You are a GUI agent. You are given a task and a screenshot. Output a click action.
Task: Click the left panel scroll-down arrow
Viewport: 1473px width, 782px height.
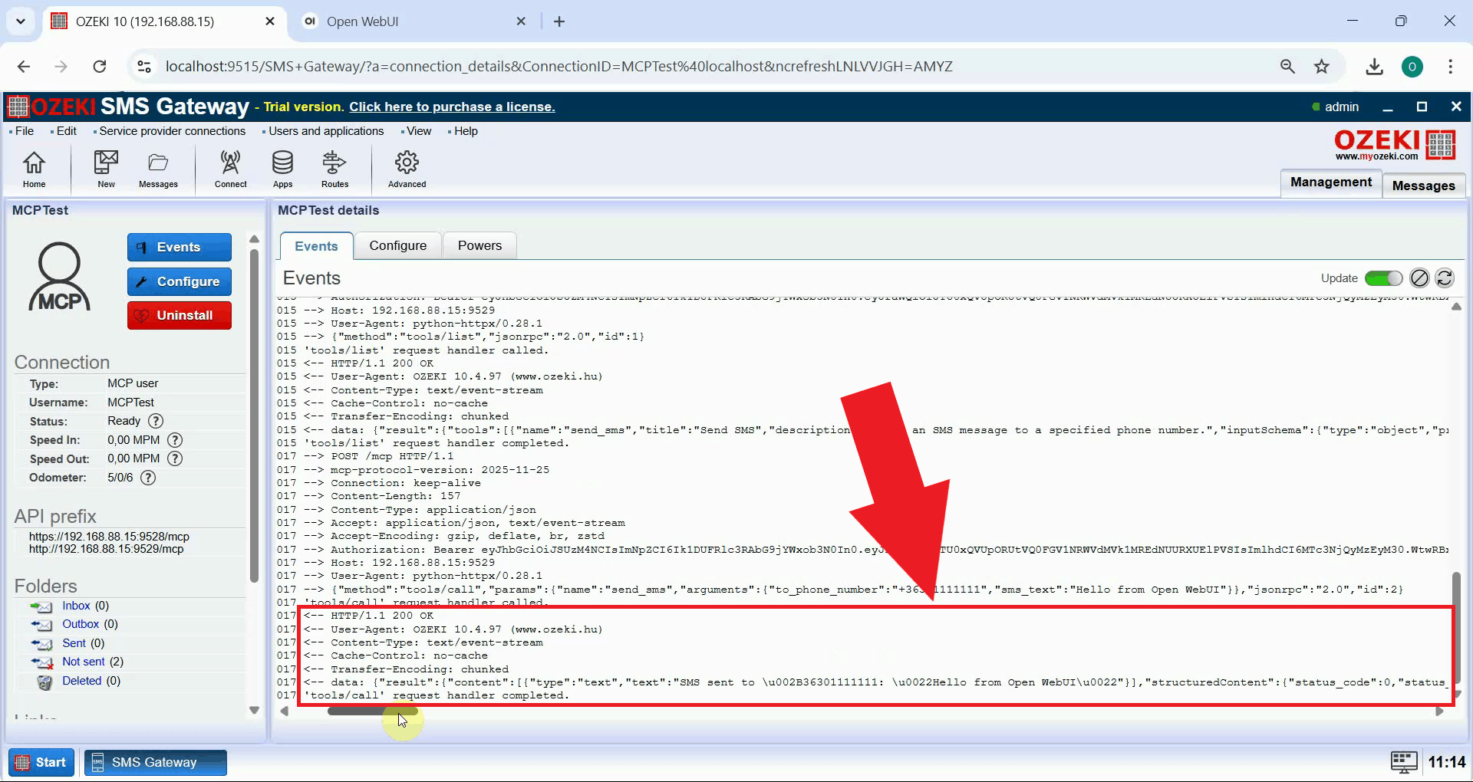pyautogui.click(x=254, y=711)
